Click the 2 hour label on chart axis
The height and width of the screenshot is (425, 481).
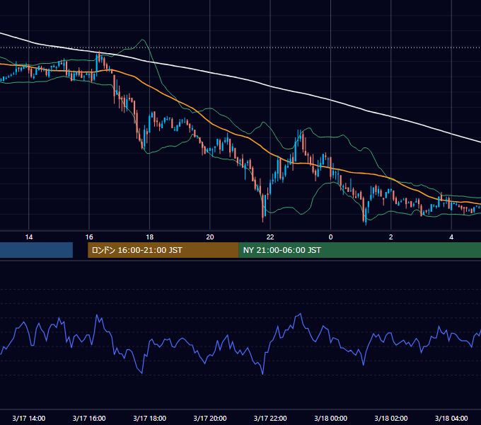coord(390,237)
